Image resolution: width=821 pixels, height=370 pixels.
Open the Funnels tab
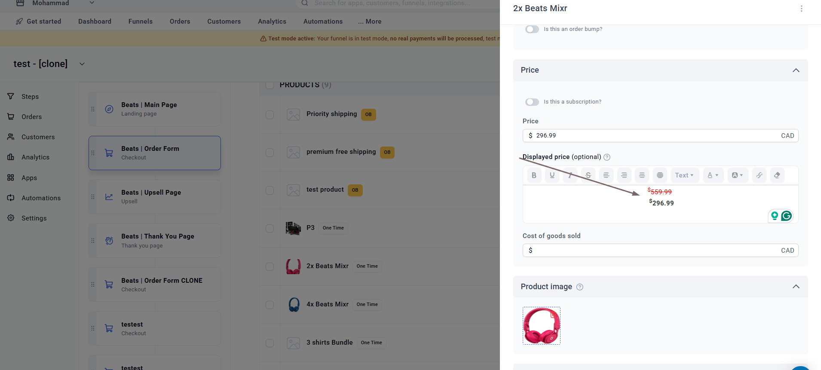(x=140, y=21)
